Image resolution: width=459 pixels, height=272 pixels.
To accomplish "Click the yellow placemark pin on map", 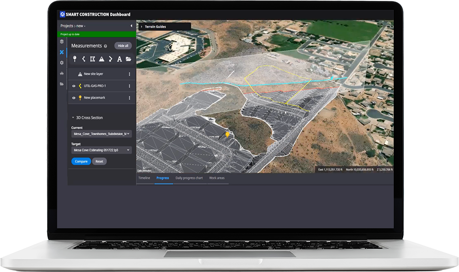I will click(x=228, y=135).
